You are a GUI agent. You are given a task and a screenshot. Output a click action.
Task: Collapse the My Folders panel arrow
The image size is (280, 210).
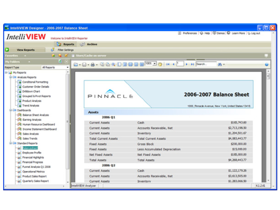click(x=29, y=62)
